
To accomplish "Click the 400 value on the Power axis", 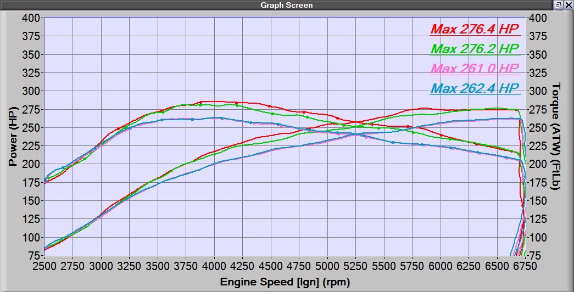I will pyautogui.click(x=31, y=18).
